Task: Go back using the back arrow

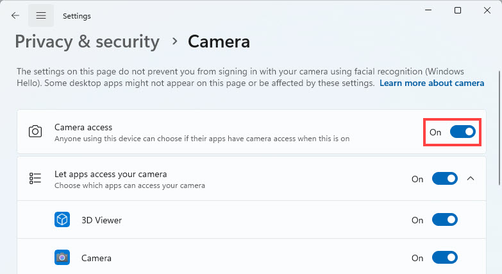Action: tap(15, 15)
